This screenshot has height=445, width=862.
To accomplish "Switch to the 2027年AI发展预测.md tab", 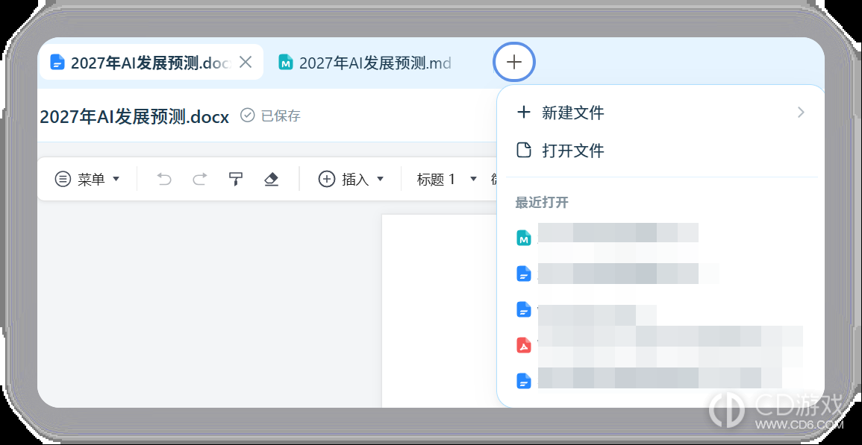I will pyautogui.click(x=365, y=63).
